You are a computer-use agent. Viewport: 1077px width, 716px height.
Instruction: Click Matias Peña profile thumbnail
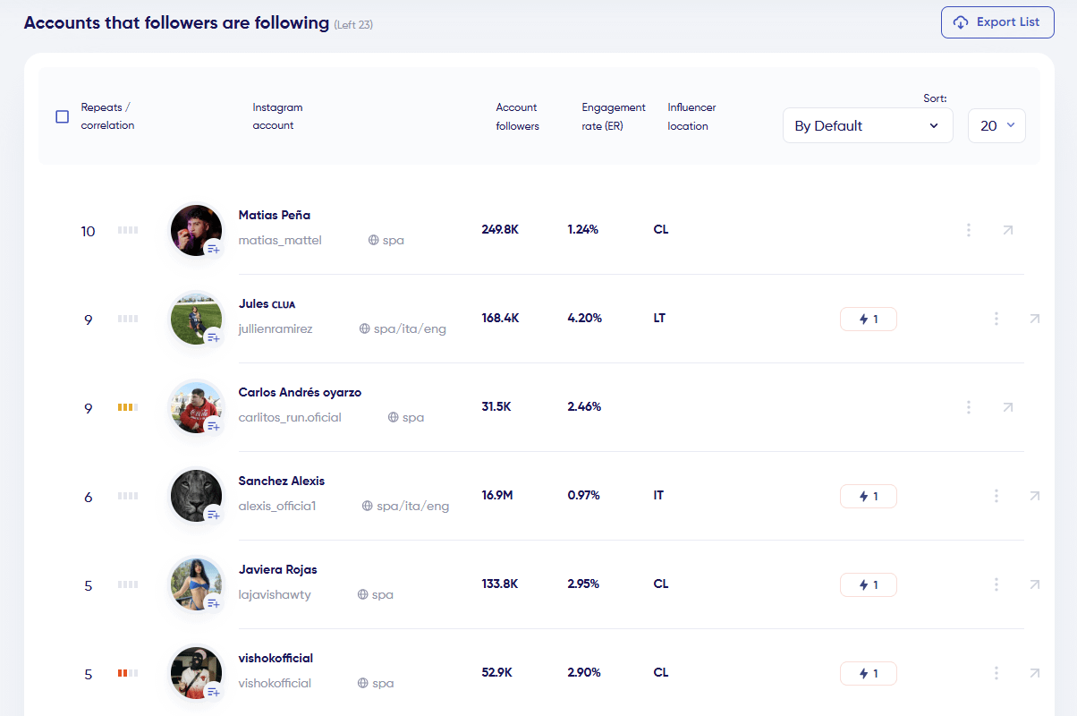point(195,229)
